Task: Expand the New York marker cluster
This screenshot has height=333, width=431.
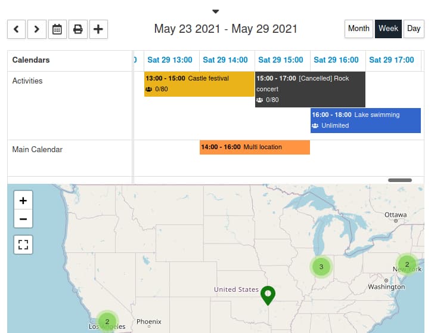Action: coord(407,264)
